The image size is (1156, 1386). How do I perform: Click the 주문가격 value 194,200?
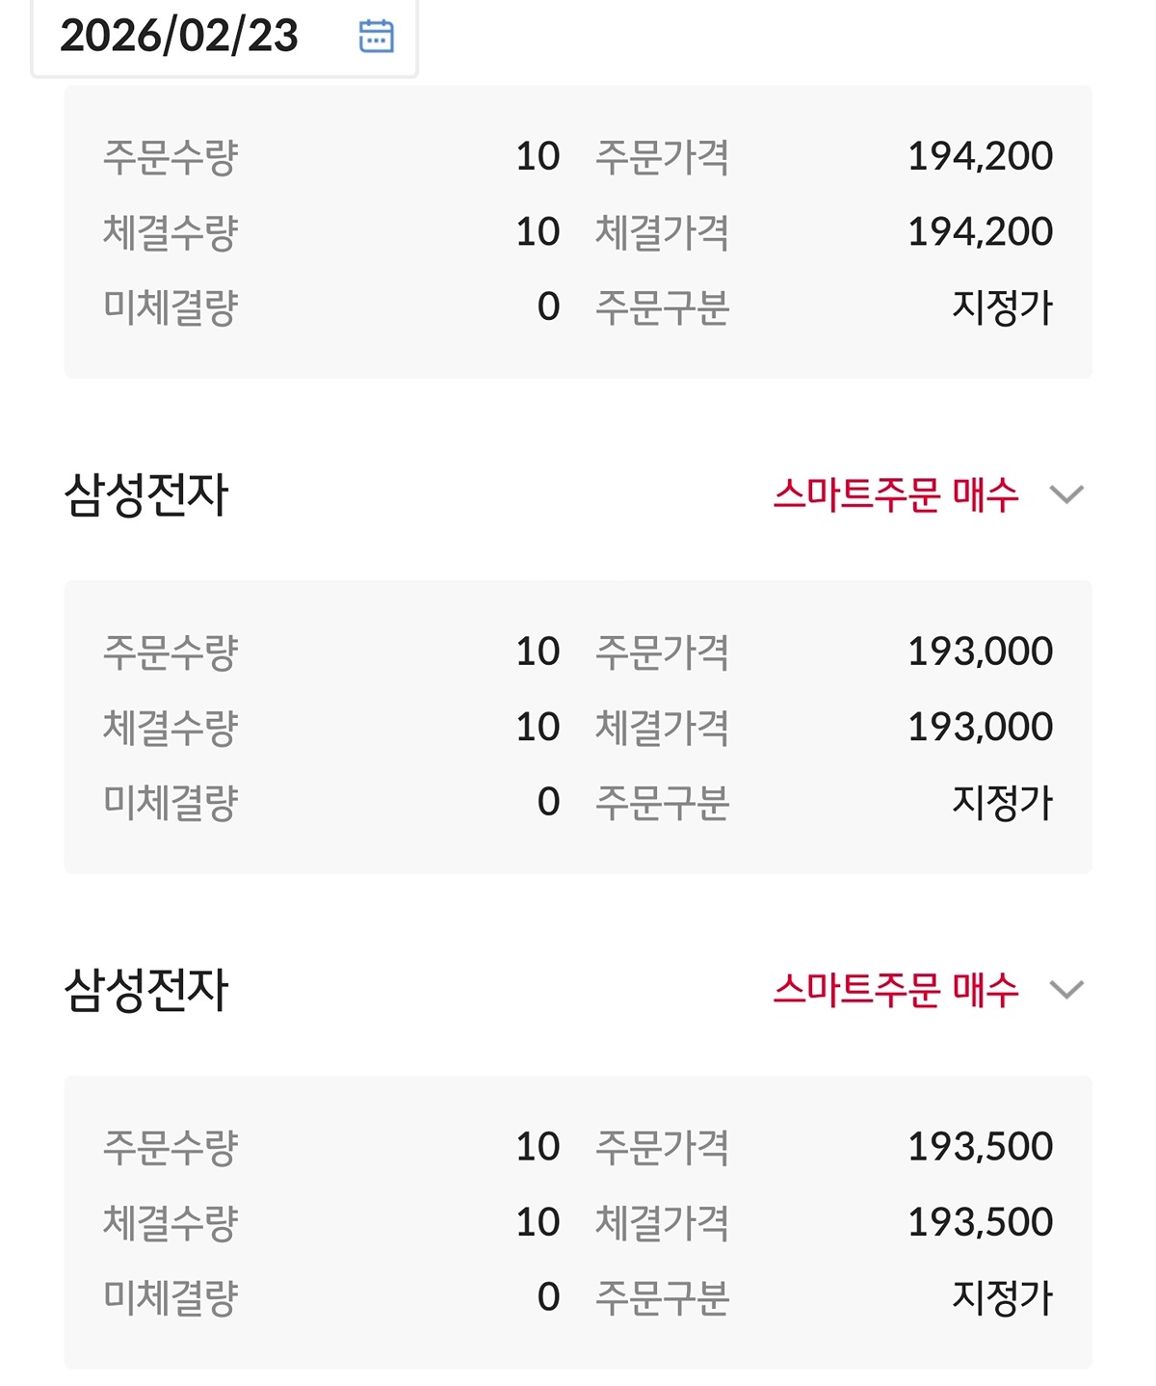[x=980, y=156]
